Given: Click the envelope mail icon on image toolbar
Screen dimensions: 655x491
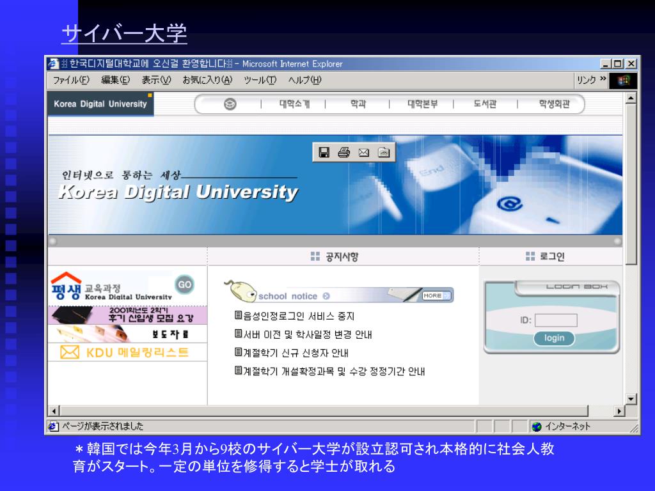Looking at the screenshot, I should pyautogui.click(x=364, y=152).
